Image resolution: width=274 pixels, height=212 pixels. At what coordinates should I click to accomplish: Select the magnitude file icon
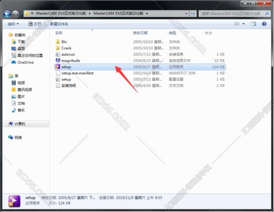tap(58, 61)
